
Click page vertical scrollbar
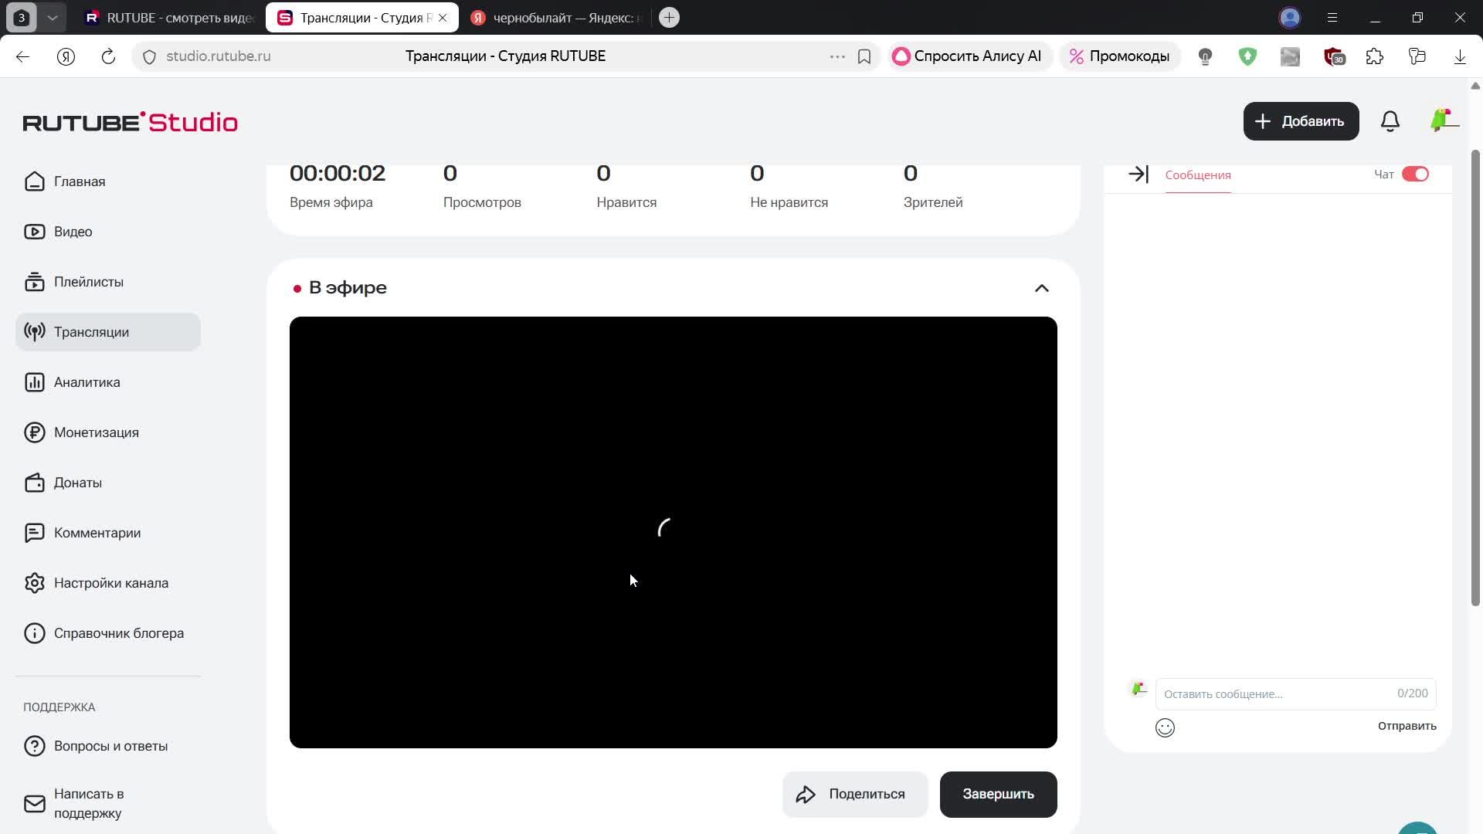[1475, 378]
